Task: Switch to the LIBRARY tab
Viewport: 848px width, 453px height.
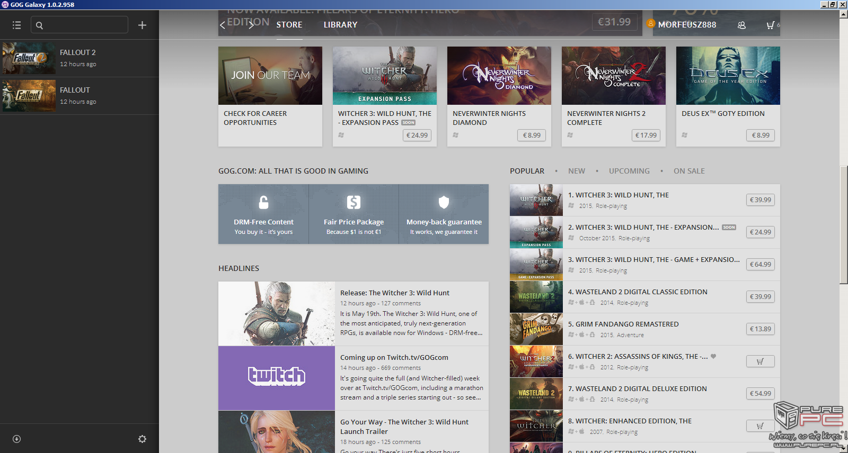Action: (341, 25)
